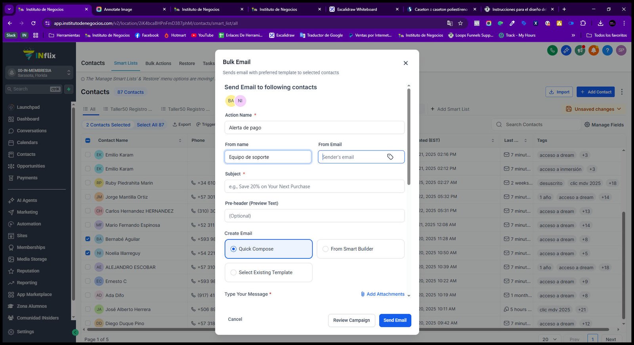634x345 pixels.
Task: Switch to the Smart Lists tab
Action: click(126, 63)
